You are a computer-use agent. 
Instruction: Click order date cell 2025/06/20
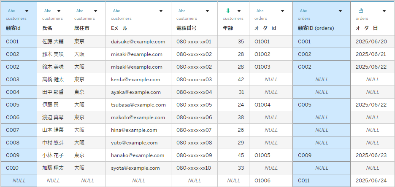pos(373,41)
